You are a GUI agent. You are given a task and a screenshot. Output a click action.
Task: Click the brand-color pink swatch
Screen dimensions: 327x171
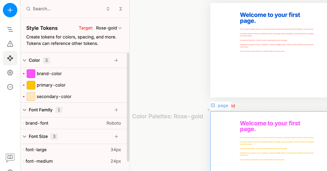click(x=31, y=73)
